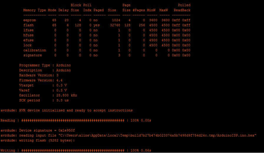Click the "Writing" progress bar of hash marks
This screenshot has height=153, width=264.
(73, 150)
